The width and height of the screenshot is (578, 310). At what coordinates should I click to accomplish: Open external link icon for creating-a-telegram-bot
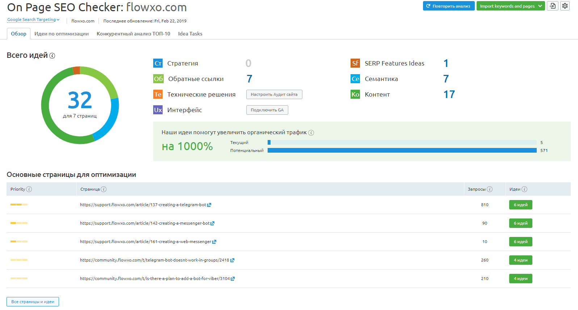point(209,205)
